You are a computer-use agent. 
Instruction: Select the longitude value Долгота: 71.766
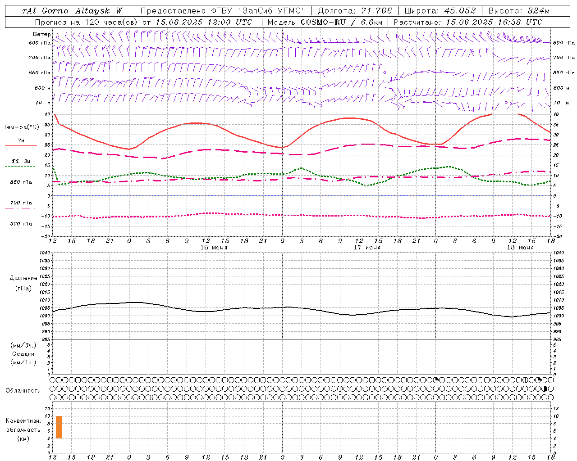[x=355, y=11]
